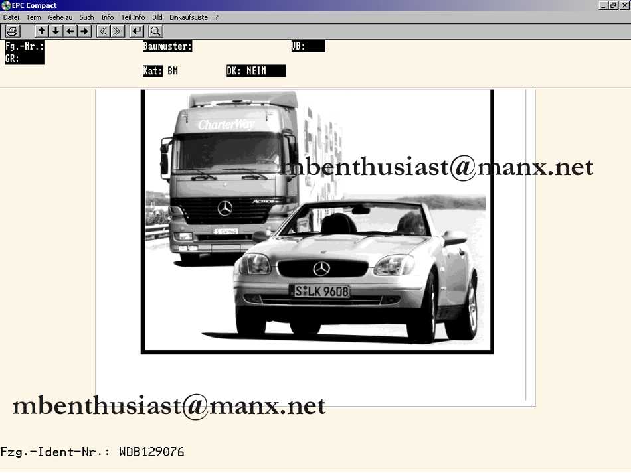Screen dimensions: 631x473
Task: Open the EinkaufsListe menu
Action: coord(189,17)
